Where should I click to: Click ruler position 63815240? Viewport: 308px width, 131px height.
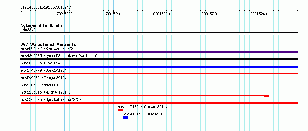click(259, 14)
